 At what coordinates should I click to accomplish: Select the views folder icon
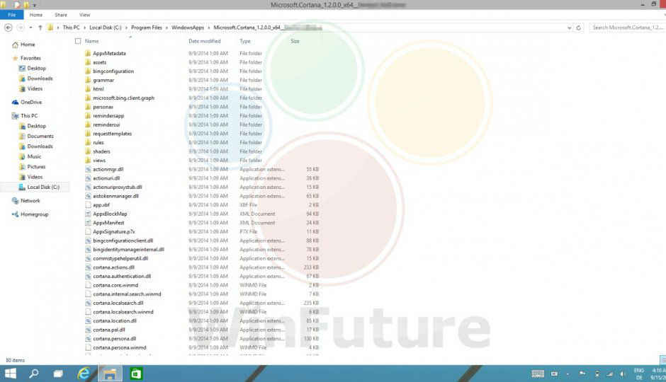coord(88,161)
